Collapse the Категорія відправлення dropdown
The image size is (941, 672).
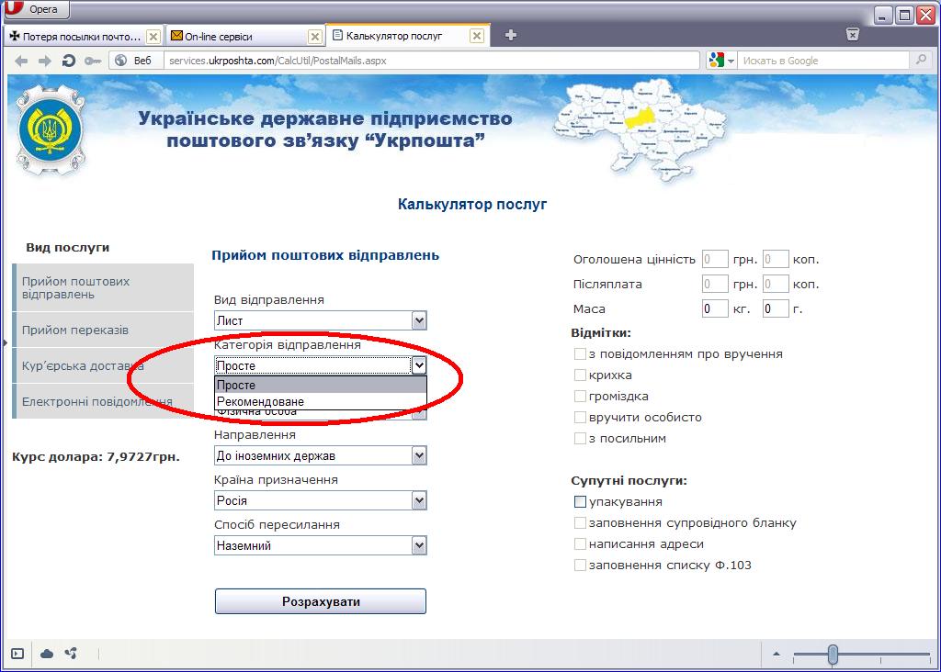click(419, 365)
